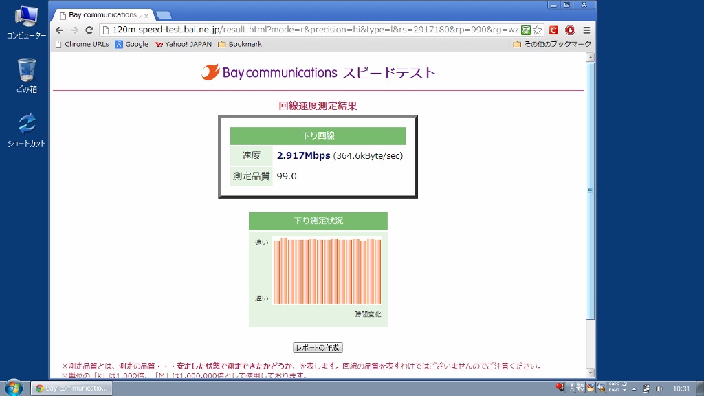Click the red C extension icon
Image resolution: width=704 pixels, height=396 pixels.
tap(553, 30)
